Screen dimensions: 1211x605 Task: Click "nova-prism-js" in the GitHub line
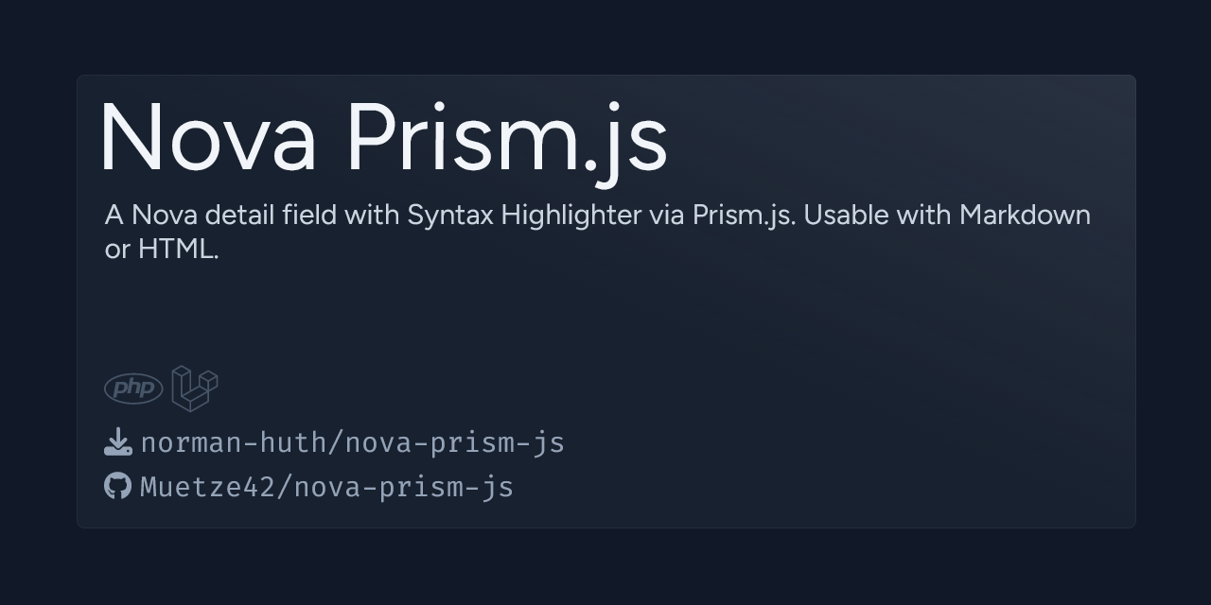coord(404,488)
